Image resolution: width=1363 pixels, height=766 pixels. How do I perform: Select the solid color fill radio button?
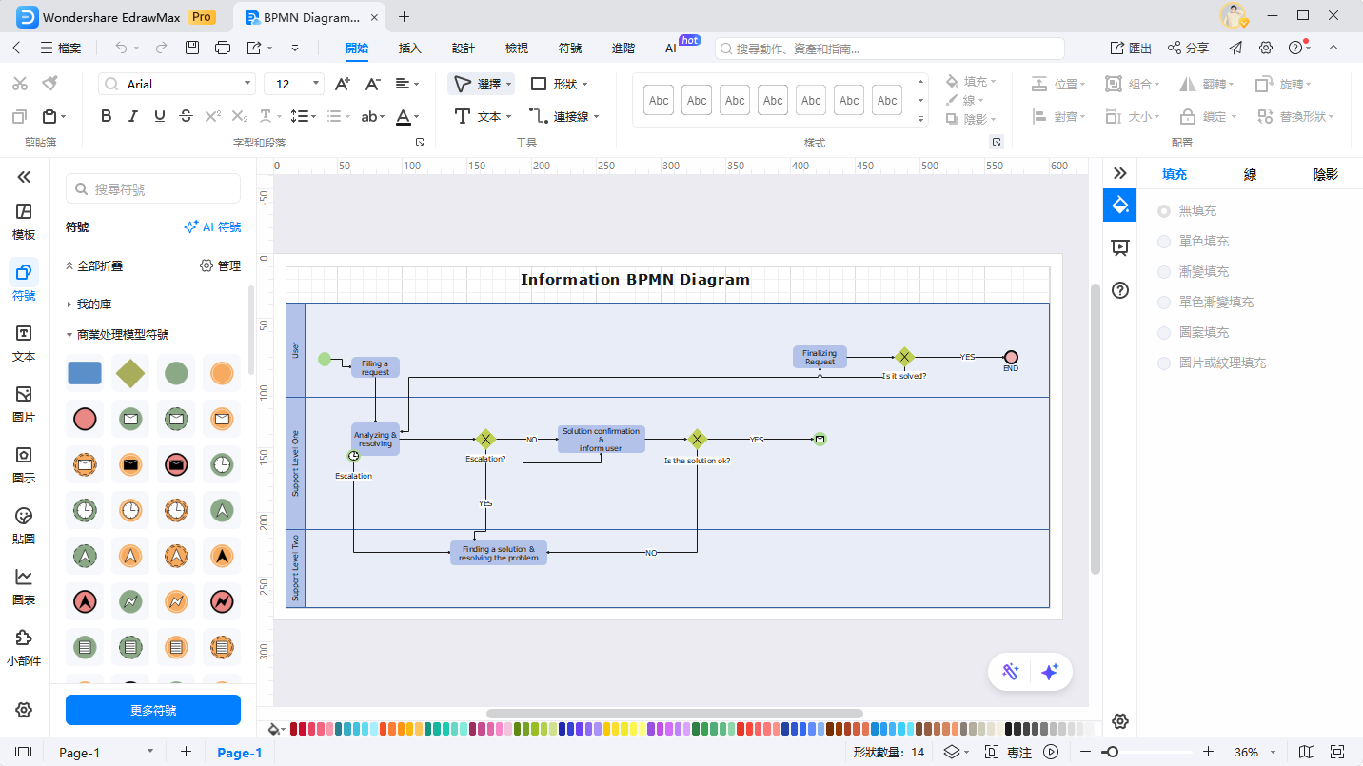tap(1164, 242)
